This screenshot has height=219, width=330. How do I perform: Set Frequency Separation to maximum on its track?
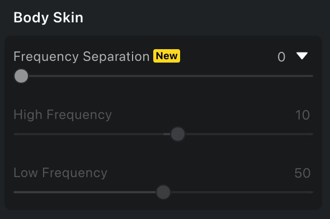pyautogui.click(x=312, y=76)
